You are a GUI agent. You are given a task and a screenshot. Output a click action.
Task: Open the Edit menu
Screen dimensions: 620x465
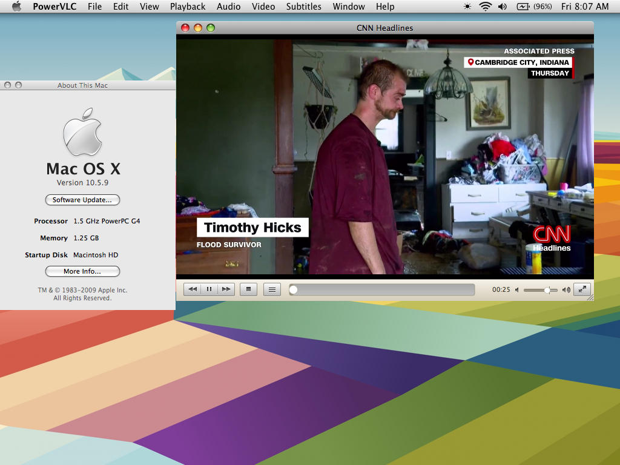coord(120,6)
